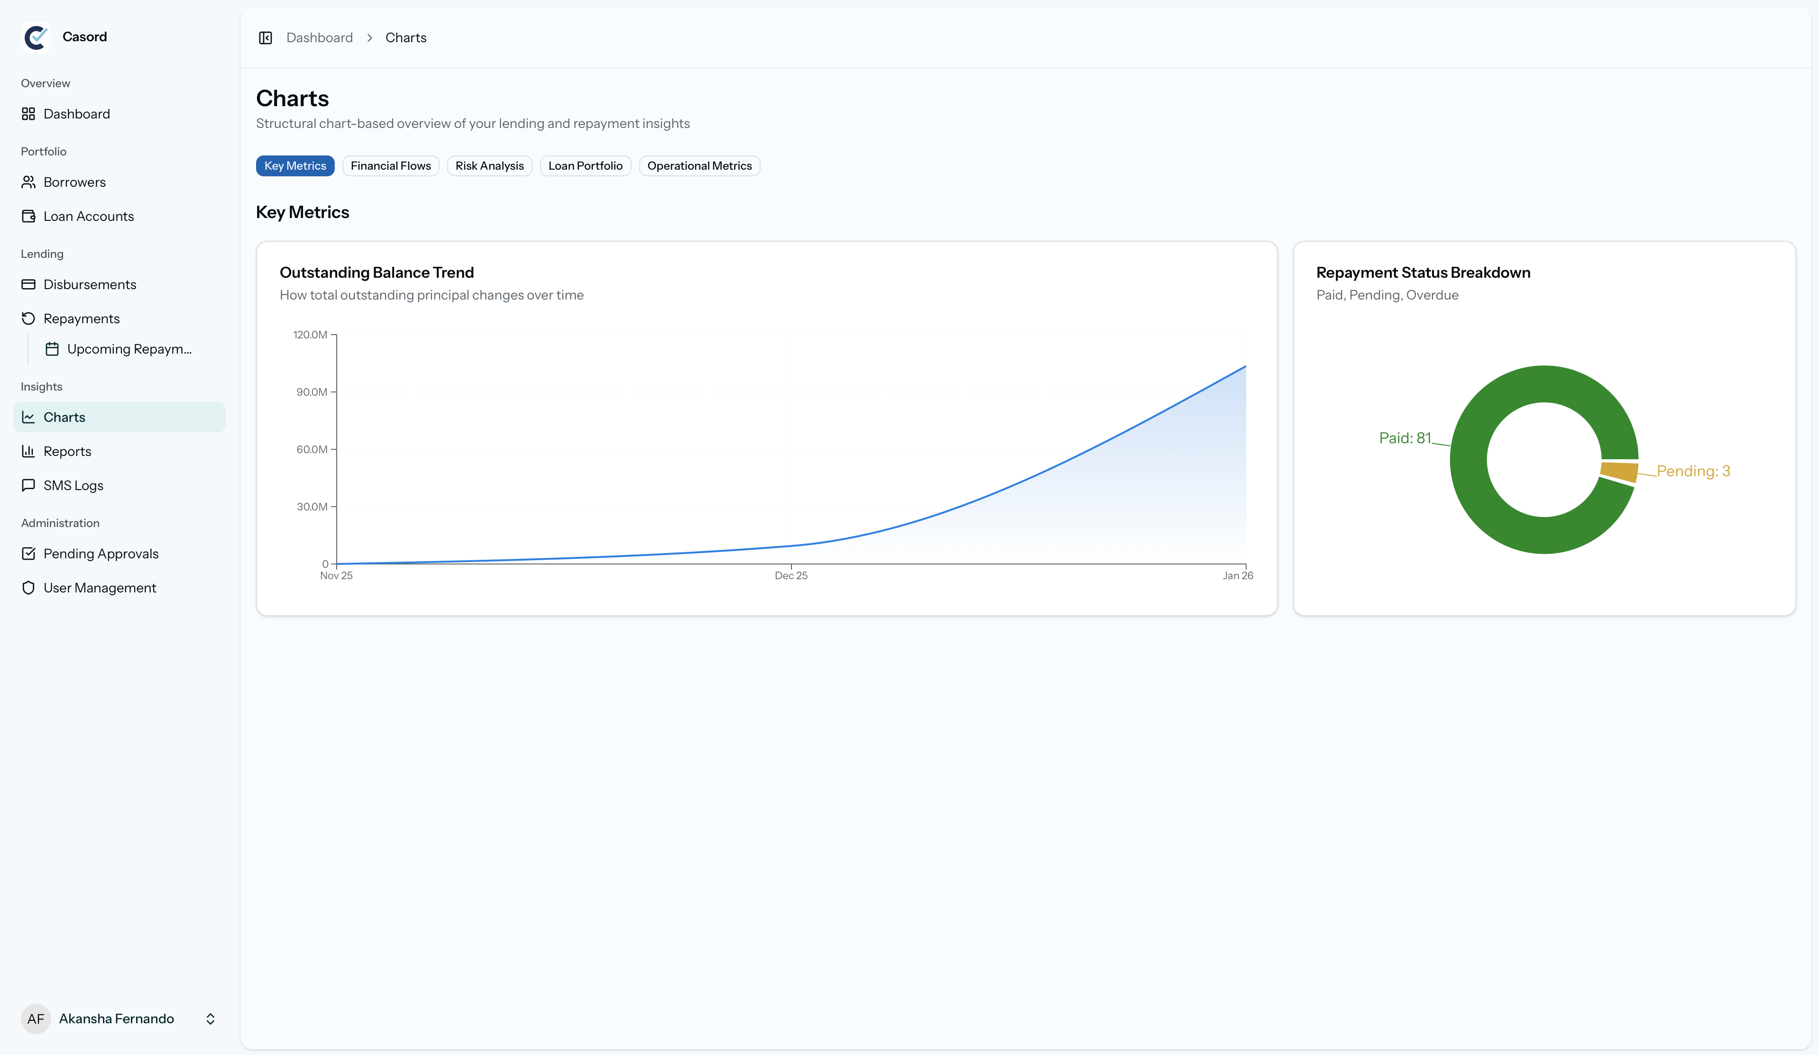This screenshot has height=1055, width=1819.
Task: Click the User Management shield icon
Action: (28, 587)
